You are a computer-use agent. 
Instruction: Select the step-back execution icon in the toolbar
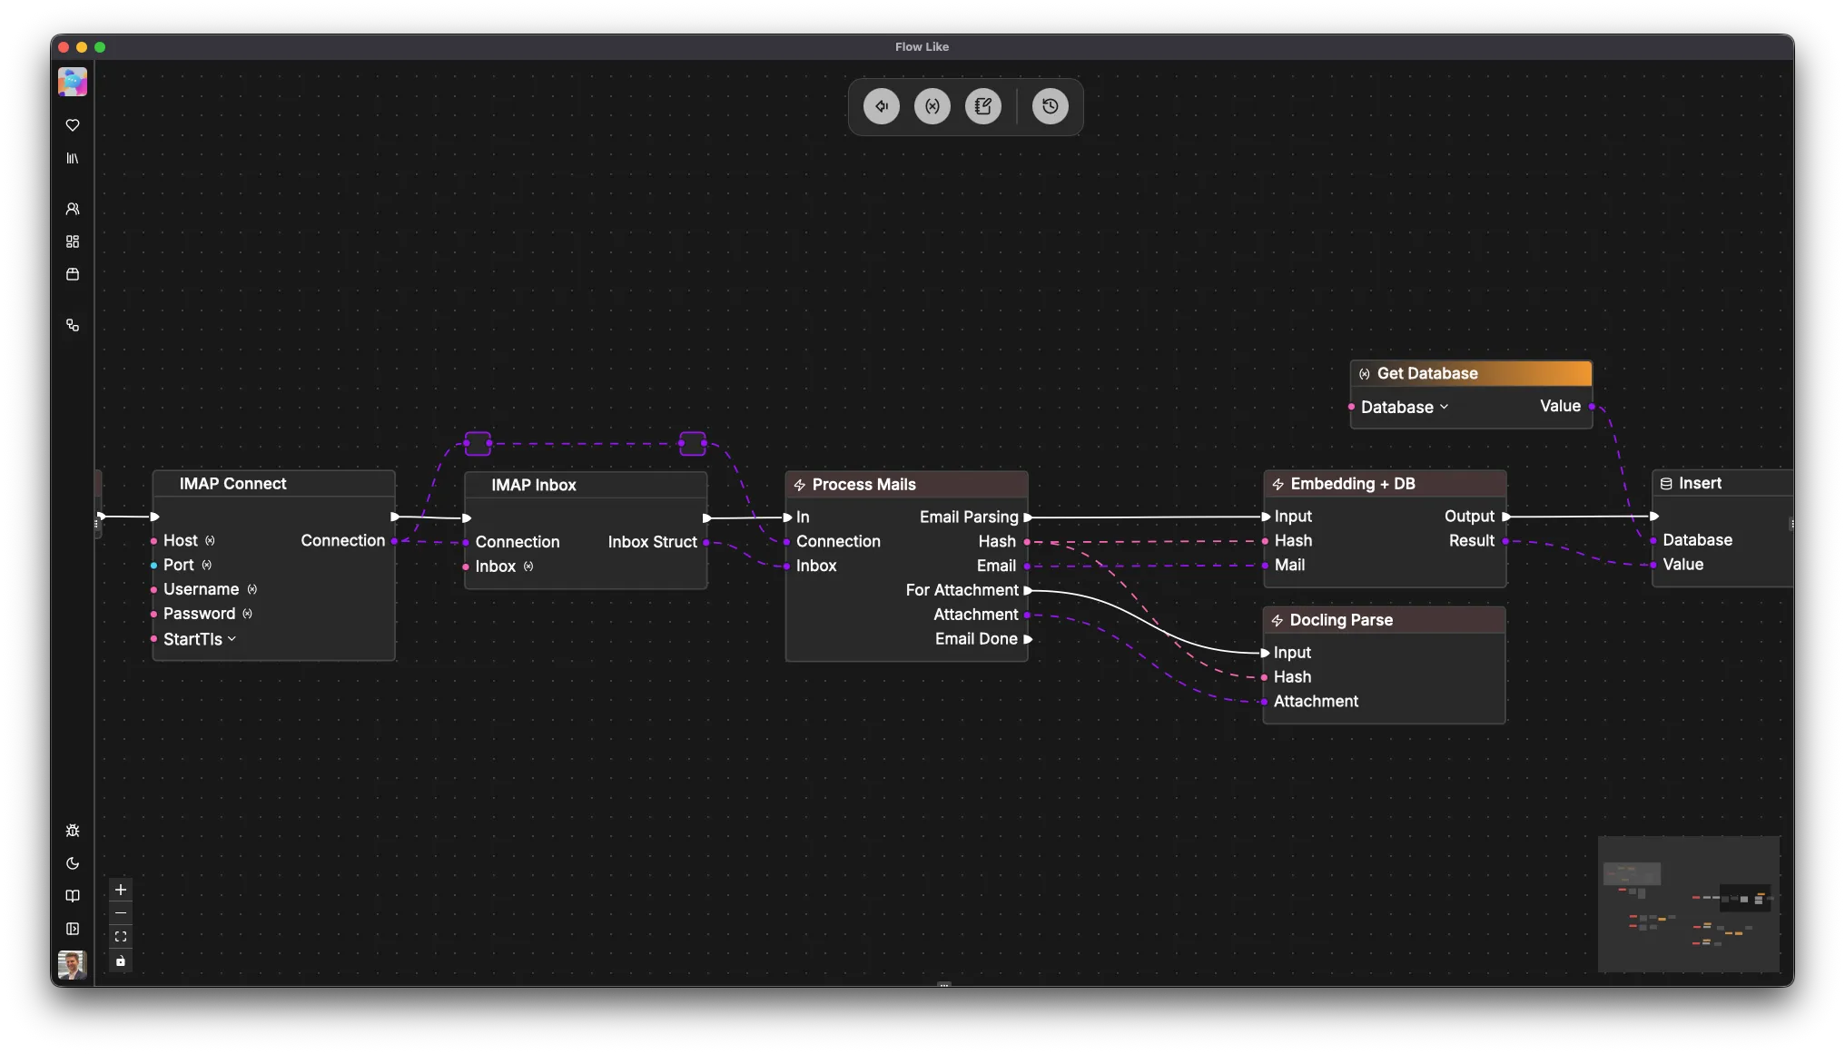point(882,106)
